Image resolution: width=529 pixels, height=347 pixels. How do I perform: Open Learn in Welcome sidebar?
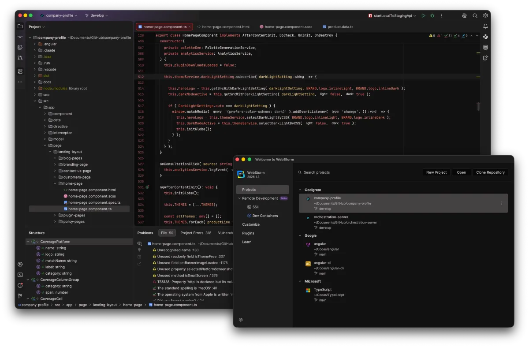tap(247, 242)
